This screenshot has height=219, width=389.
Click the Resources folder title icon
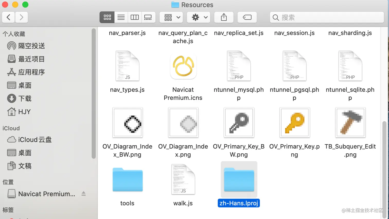pos(175,5)
